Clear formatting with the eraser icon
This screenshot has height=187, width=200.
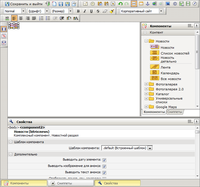pyautogui.click(x=105, y=11)
